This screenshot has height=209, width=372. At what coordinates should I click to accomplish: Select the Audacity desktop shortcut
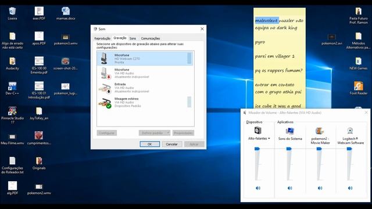(12, 63)
